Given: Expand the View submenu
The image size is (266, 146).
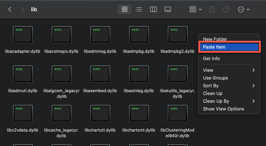Looking at the screenshot, I should (229, 70).
